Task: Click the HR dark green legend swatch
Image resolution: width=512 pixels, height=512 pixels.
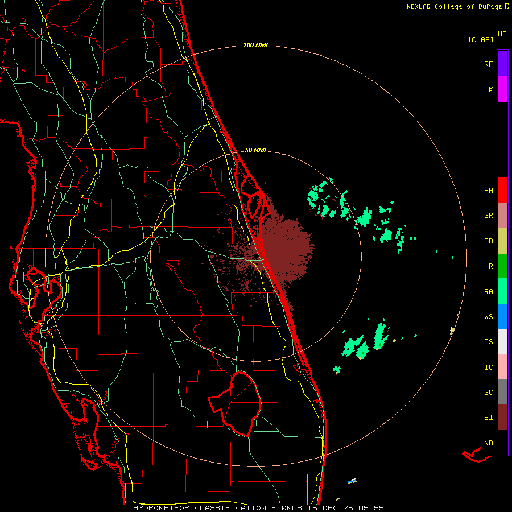Action: (502, 266)
